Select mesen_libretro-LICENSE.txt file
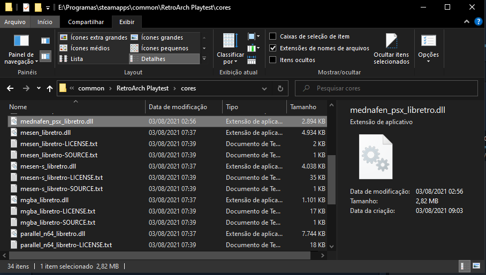 (x=167, y=144)
